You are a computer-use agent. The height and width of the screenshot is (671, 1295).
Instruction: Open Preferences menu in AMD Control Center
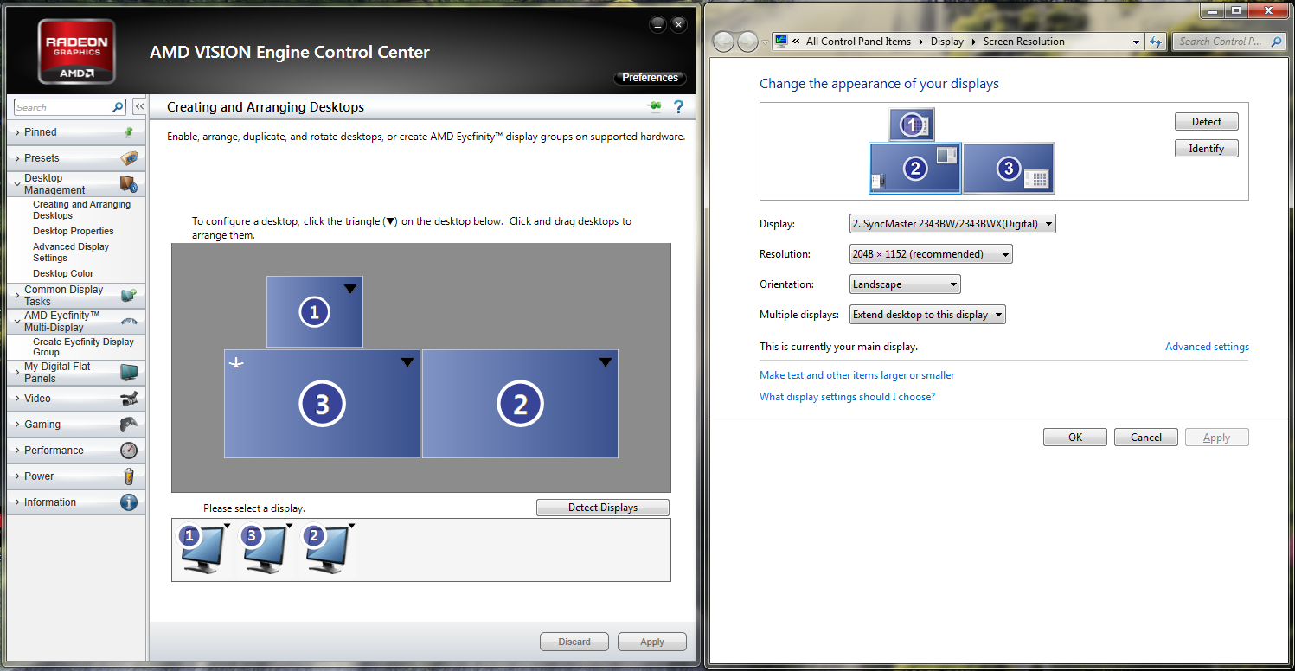651,78
